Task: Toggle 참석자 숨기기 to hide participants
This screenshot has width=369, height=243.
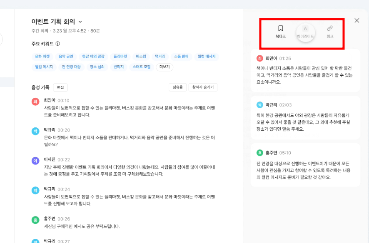Action: (x=203, y=87)
